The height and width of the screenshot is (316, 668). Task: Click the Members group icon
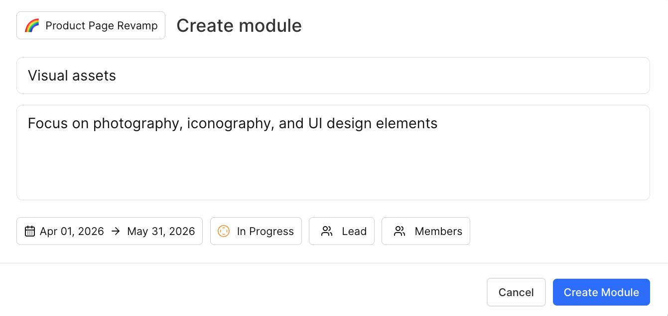pos(400,231)
